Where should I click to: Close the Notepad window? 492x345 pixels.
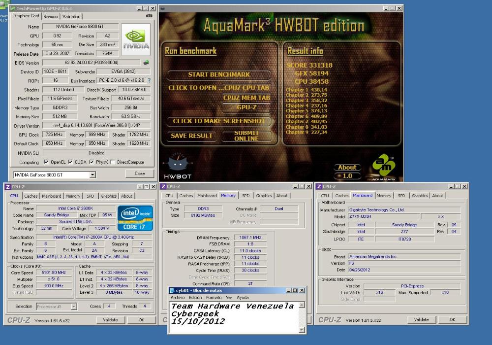(x=302, y=290)
